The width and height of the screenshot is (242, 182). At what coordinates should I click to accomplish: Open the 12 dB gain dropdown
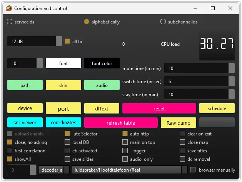[x=59, y=42]
